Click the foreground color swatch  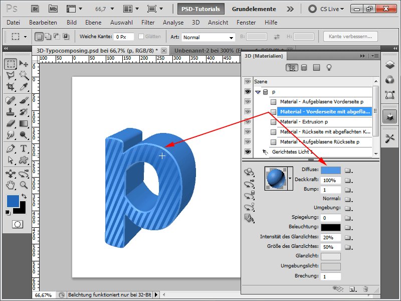[13, 201]
